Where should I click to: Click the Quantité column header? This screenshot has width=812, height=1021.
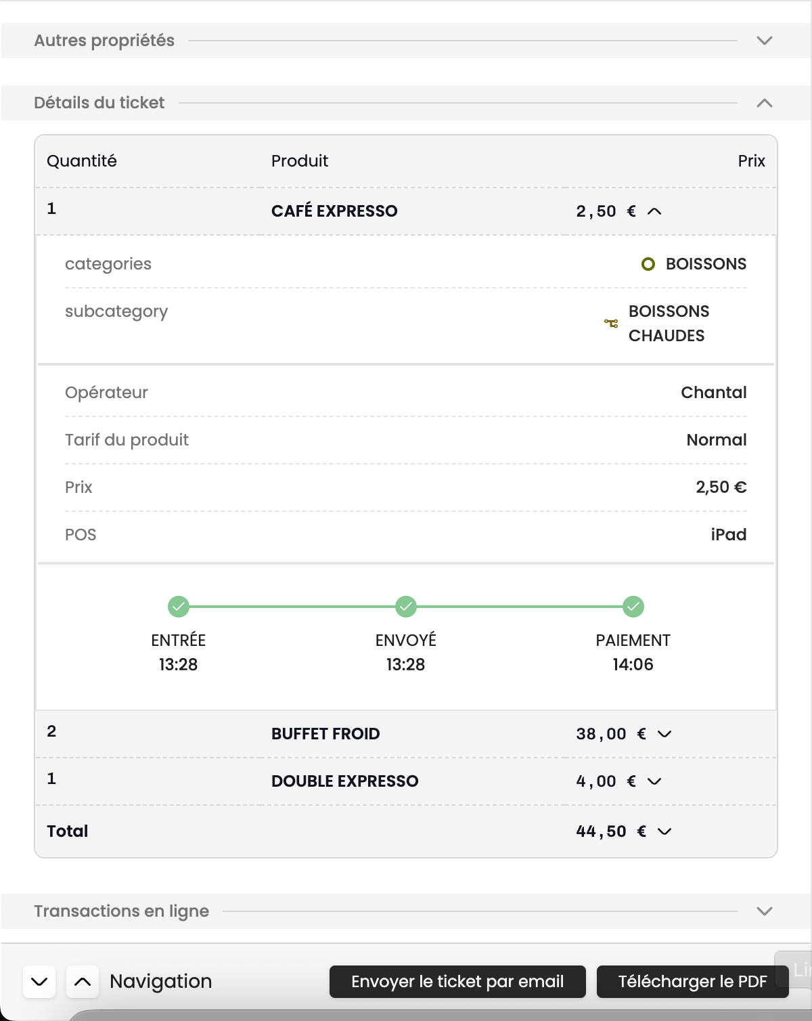point(82,161)
